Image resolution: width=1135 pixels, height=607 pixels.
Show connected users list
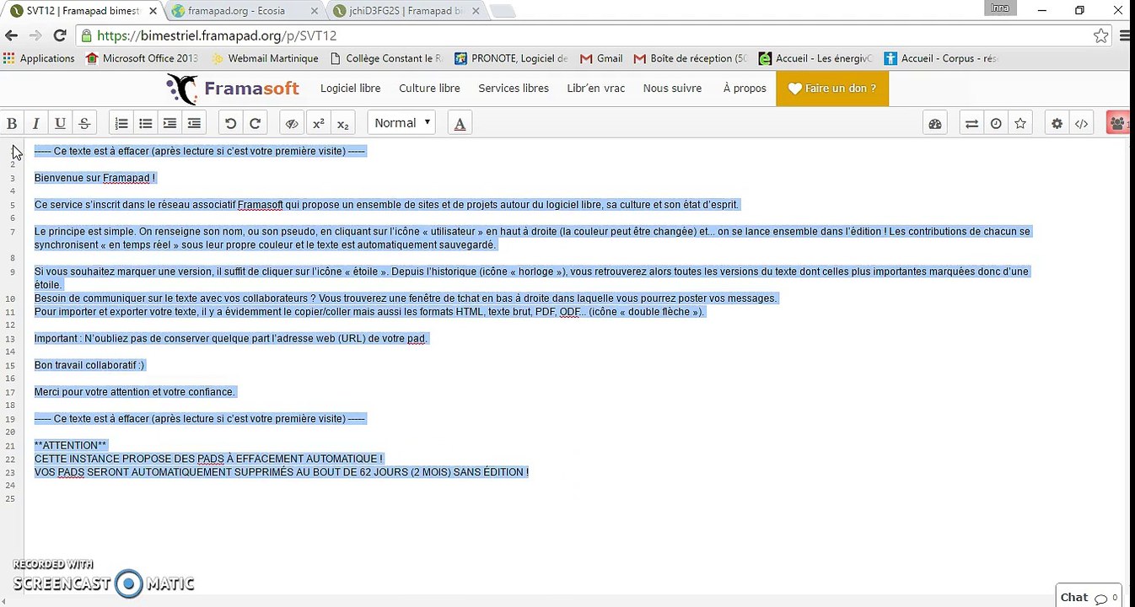[1118, 123]
